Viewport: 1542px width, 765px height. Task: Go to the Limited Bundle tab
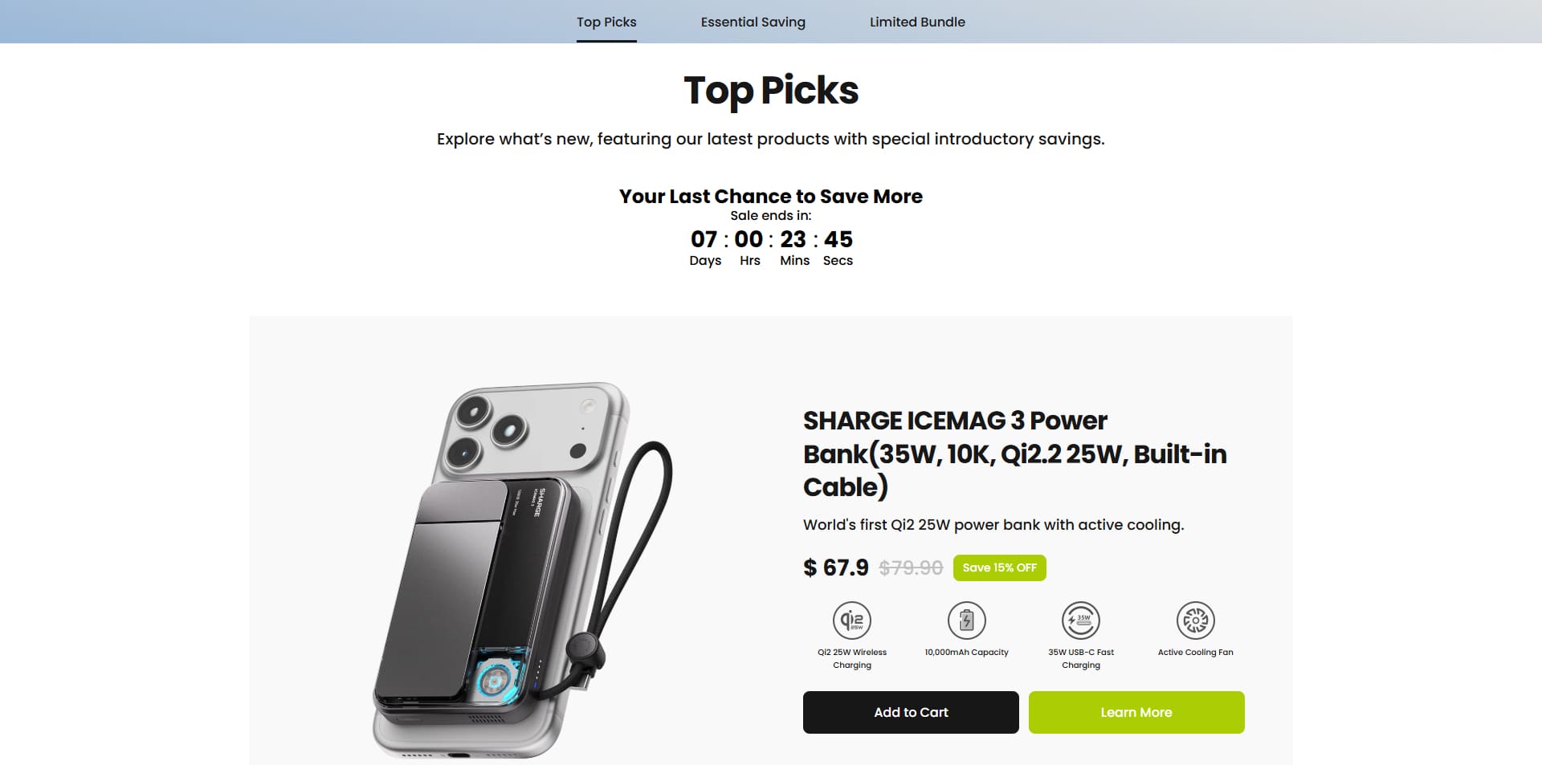(917, 22)
